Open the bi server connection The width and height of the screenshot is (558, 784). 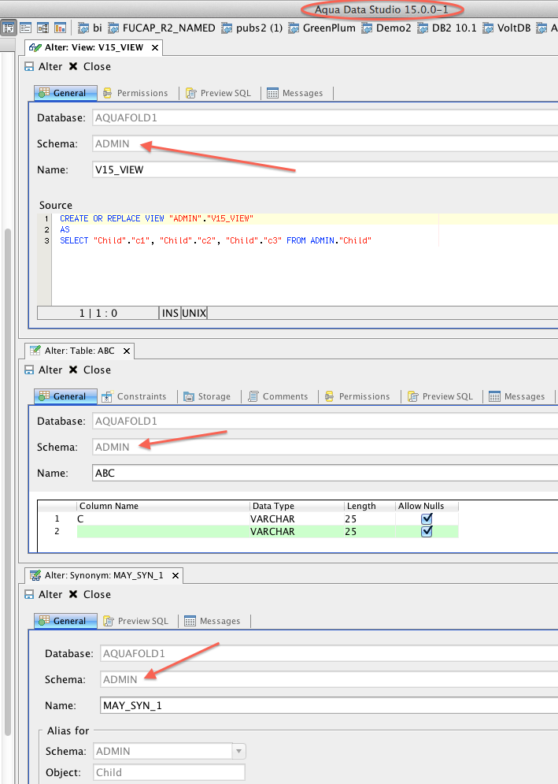[90, 28]
